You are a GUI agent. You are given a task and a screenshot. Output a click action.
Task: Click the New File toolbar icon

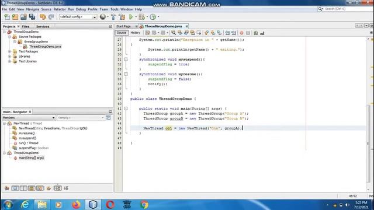[7, 17]
